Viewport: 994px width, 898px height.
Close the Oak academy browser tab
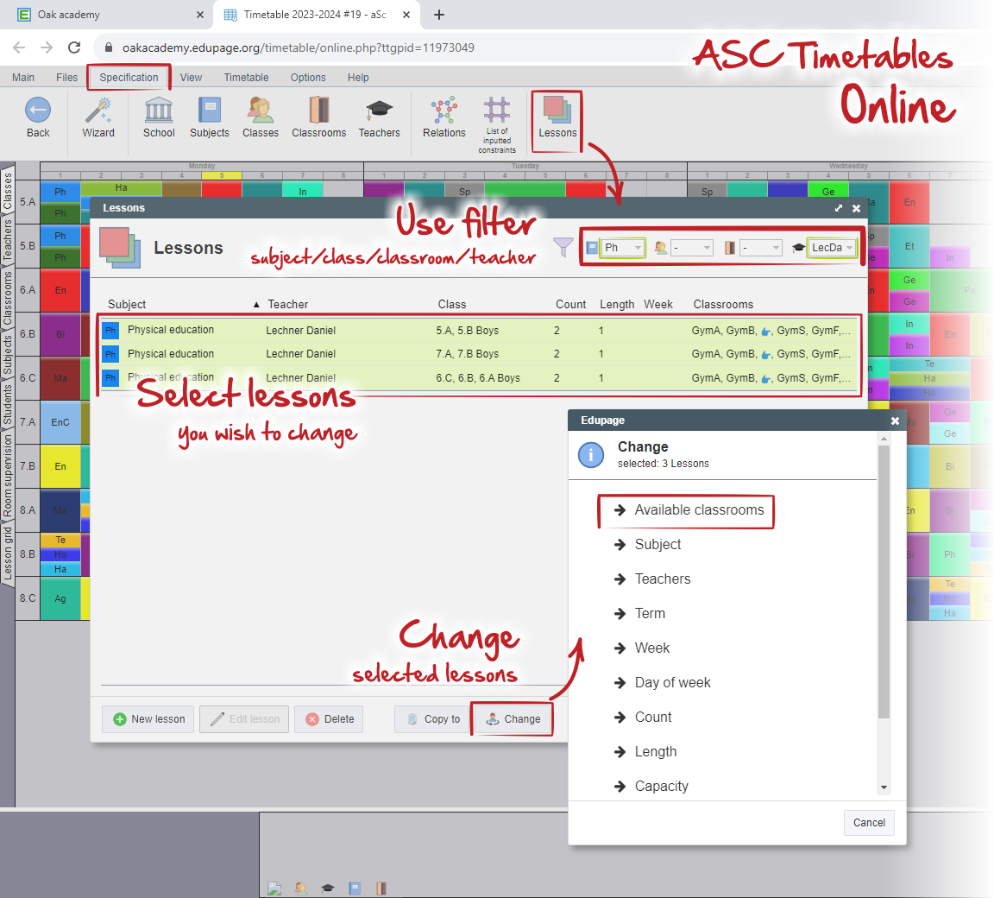coord(200,15)
